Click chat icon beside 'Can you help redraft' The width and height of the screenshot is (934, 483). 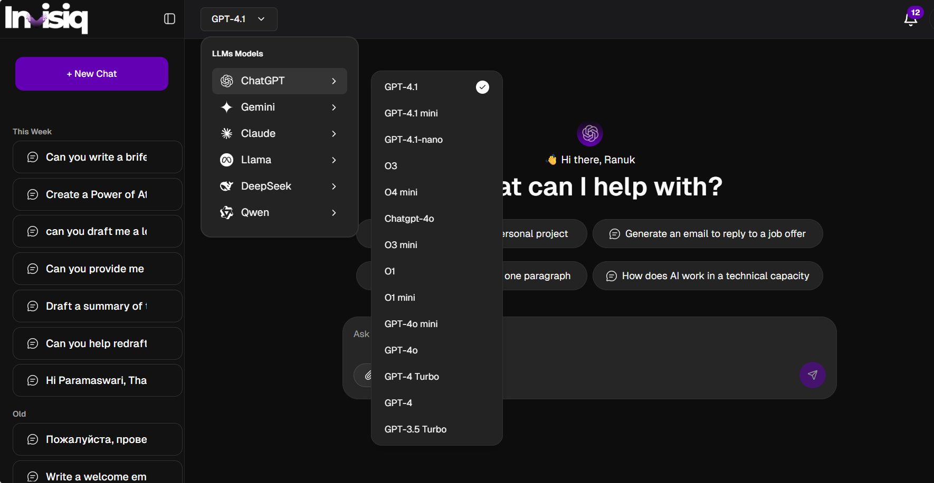click(x=33, y=343)
